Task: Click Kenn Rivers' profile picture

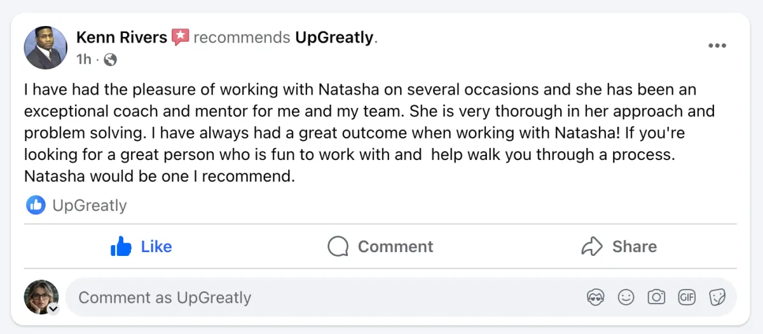Action: (45, 48)
